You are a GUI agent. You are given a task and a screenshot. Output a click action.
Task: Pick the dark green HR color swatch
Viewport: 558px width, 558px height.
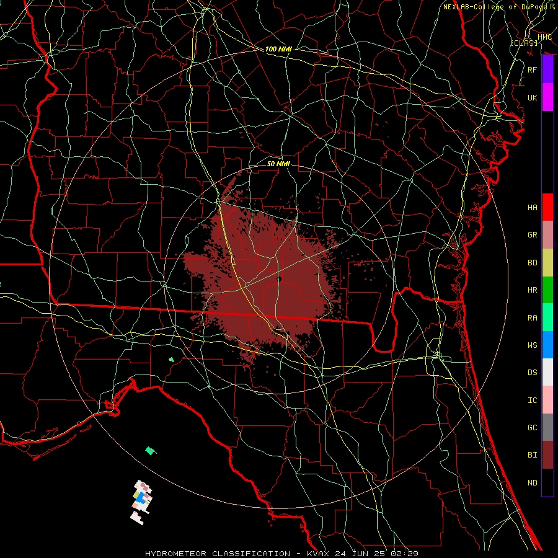[x=547, y=290]
